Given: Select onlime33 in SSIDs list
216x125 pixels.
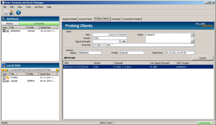Looking at the screenshot, I should [150, 35].
